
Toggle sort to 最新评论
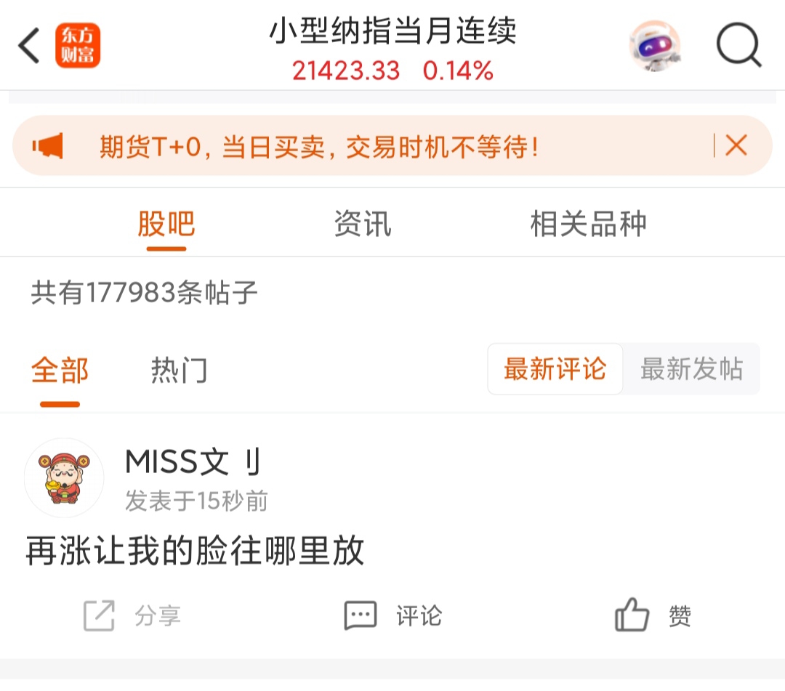point(555,369)
